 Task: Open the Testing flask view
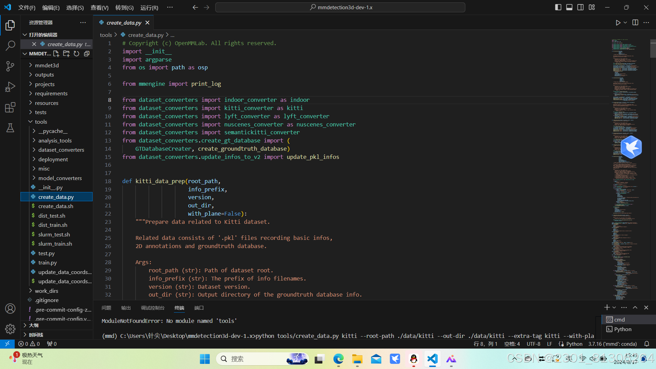[x=10, y=128]
